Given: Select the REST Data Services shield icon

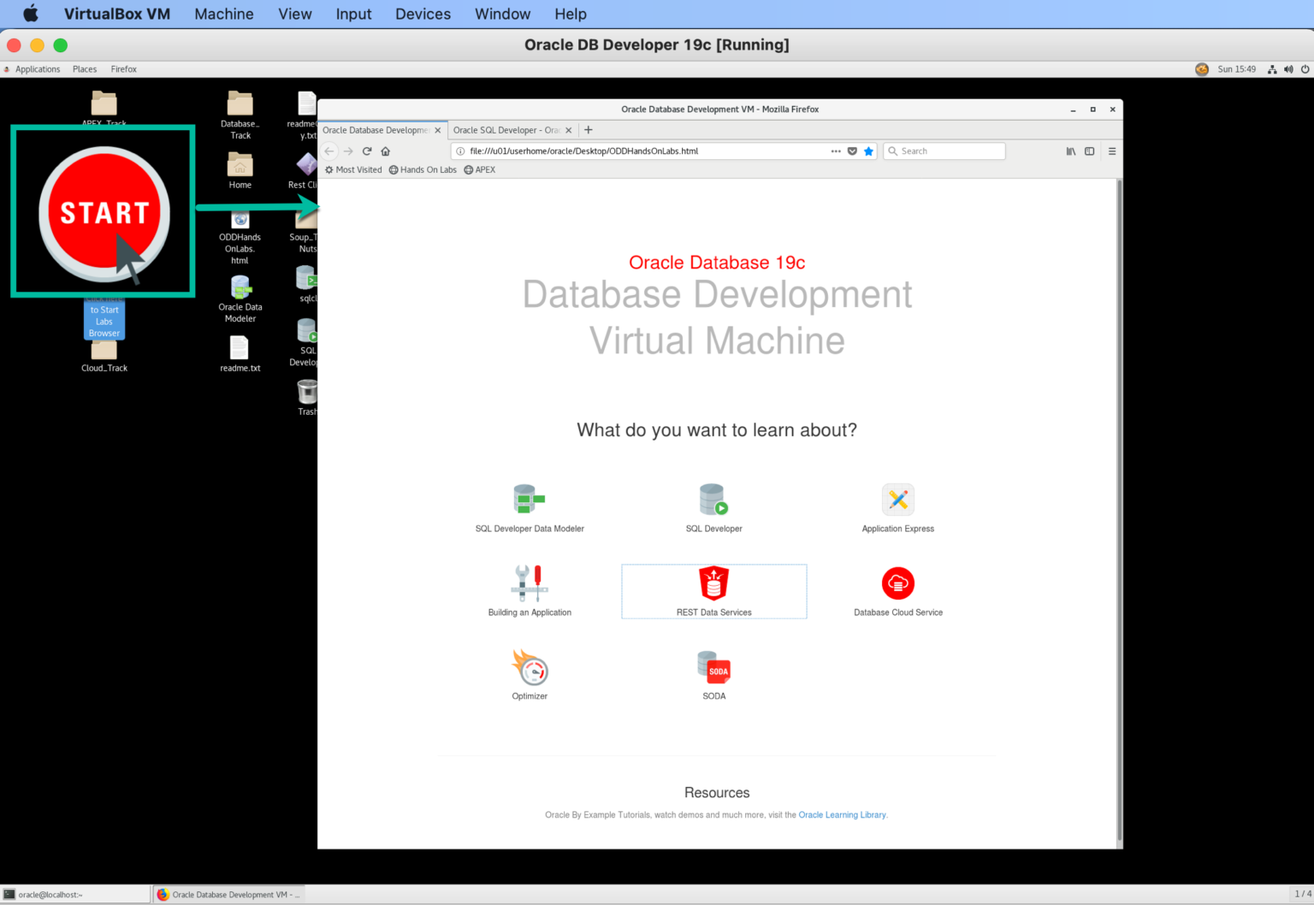Looking at the screenshot, I should pyautogui.click(x=713, y=583).
